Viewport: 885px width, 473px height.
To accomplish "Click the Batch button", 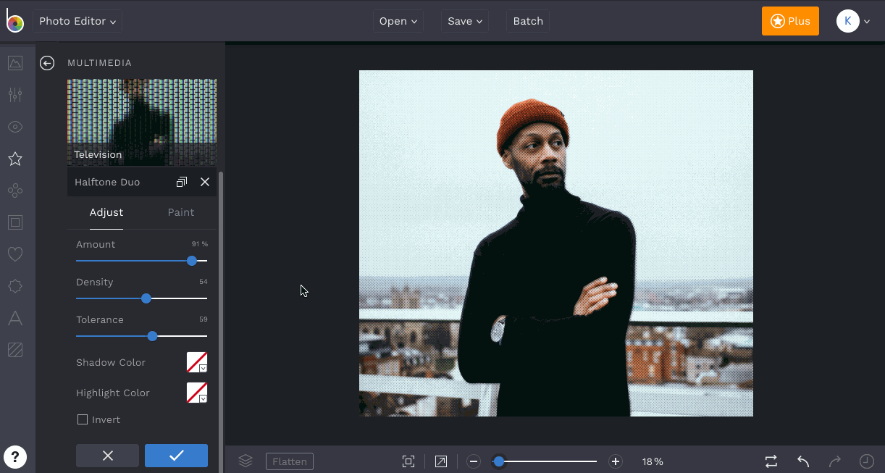I will [528, 21].
